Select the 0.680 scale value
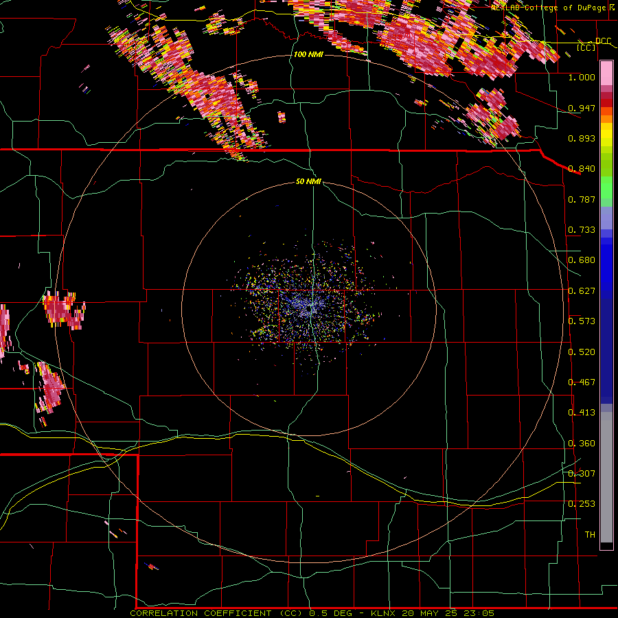The height and width of the screenshot is (618, 618). click(582, 260)
